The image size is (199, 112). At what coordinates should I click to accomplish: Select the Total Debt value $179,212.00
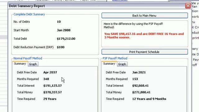tap(66, 39)
